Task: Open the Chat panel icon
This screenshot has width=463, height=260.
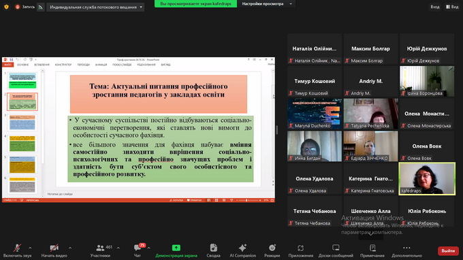Action: point(138,248)
